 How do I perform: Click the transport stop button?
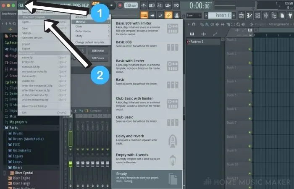coord(112,5)
